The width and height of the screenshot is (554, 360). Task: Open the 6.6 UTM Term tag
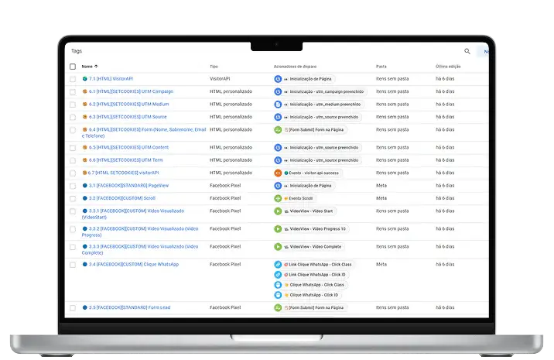(x=126, y=160)
